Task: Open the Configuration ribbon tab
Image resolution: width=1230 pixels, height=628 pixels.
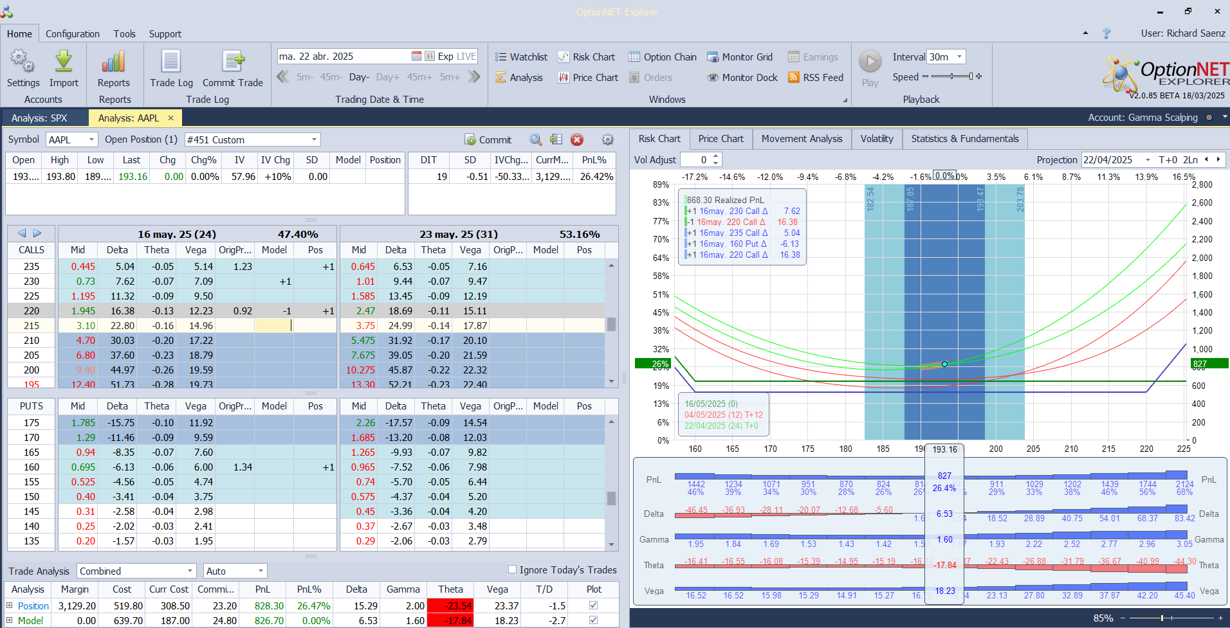Action: point(73,33)
